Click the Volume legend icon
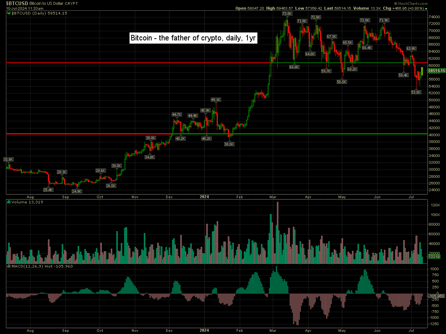The height and width of the screenshot is (334, 446). point(9,202)
